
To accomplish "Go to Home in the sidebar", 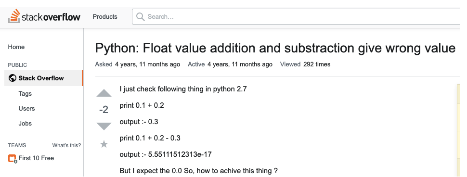I will (16, 47).
